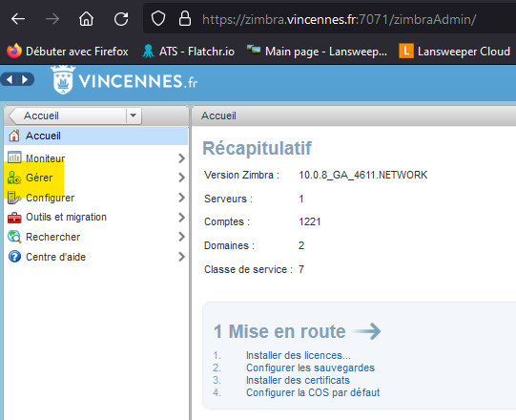Viewport: 516px width, 420px height.
Task: Click the Moniteur chart icon
Action: [x=14, y=157]
